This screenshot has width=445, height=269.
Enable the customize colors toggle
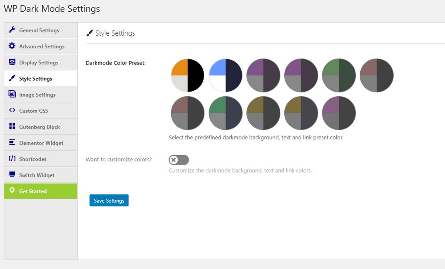pyautogui.click(x=179, y=160)
